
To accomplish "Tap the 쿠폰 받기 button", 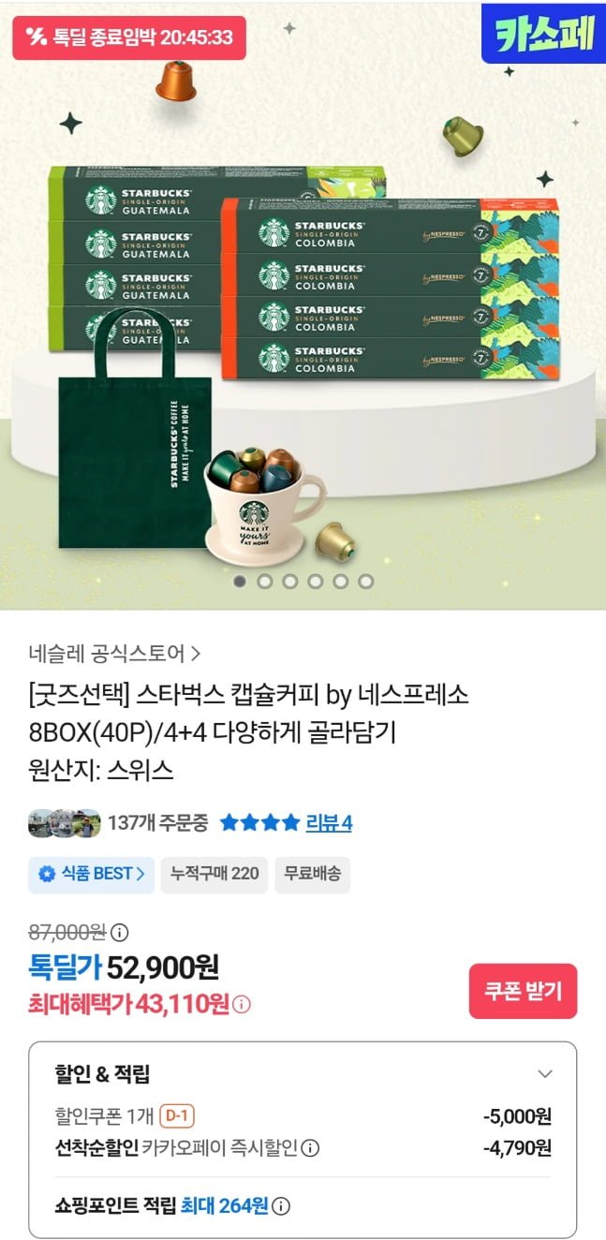I will [x=523, y=991].
